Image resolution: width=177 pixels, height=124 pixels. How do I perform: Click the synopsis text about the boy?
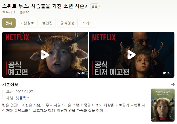(74, 108)
